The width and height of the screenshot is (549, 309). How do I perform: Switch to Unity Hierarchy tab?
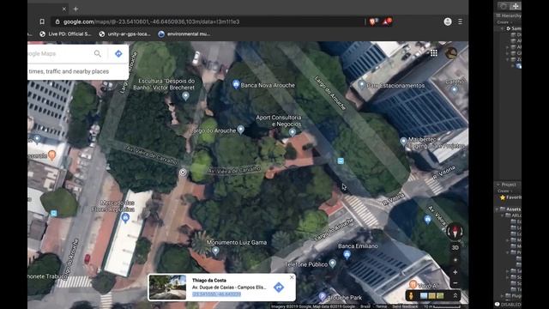(x=510, y=15)
